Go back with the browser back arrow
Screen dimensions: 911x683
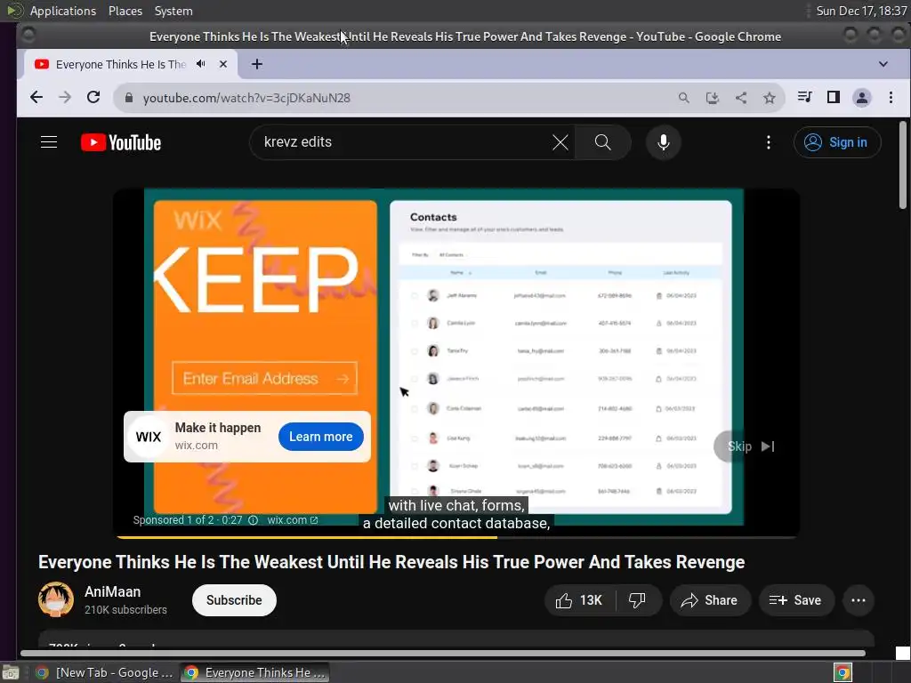pos(36,98)
